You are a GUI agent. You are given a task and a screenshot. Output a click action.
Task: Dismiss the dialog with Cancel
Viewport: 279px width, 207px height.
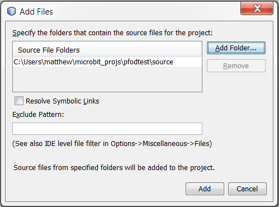click(x=247, y=189)
